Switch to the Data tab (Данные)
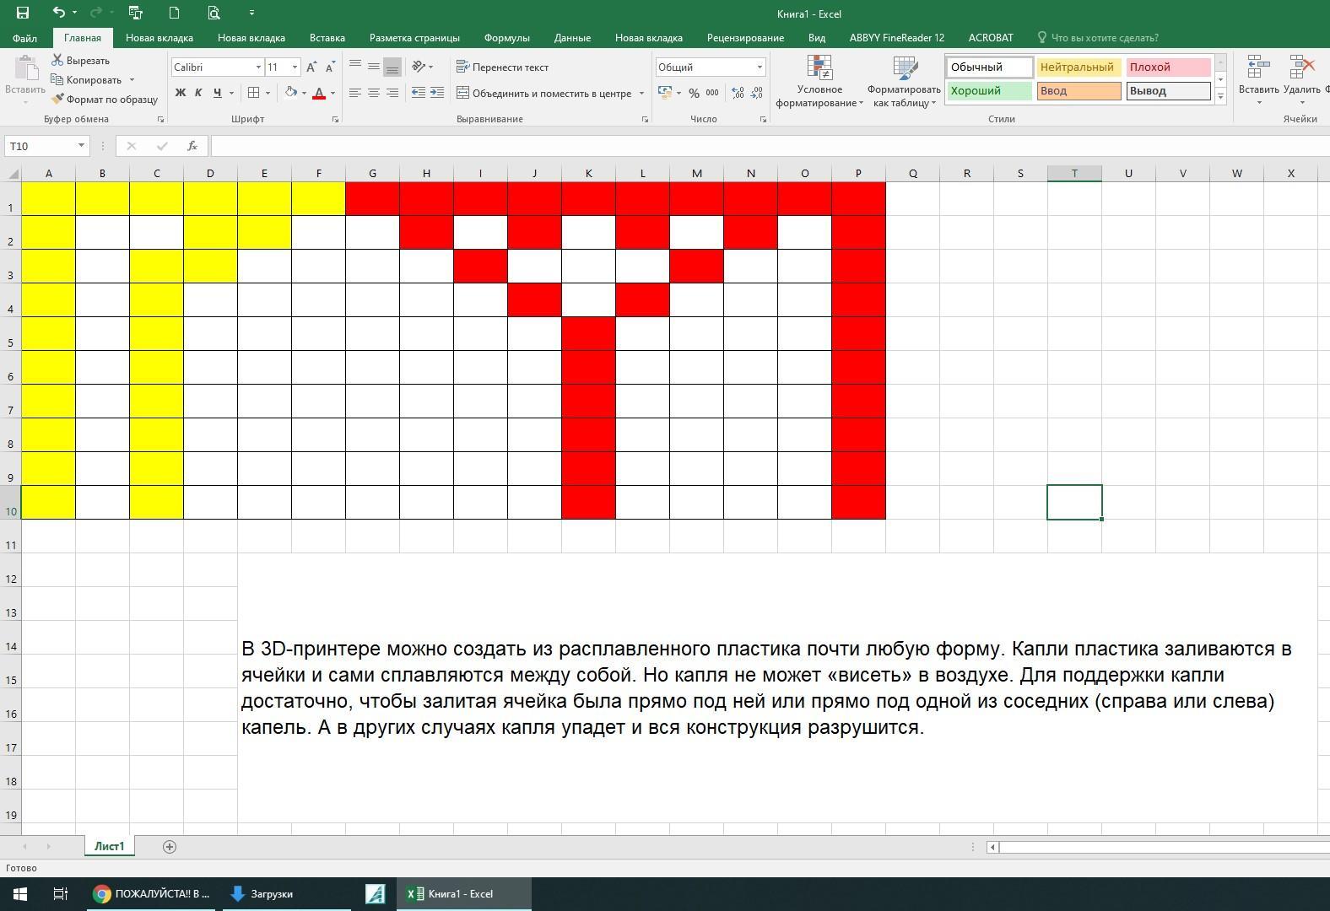This screenshot has height=911, width=1330. (x=572, y=38)
